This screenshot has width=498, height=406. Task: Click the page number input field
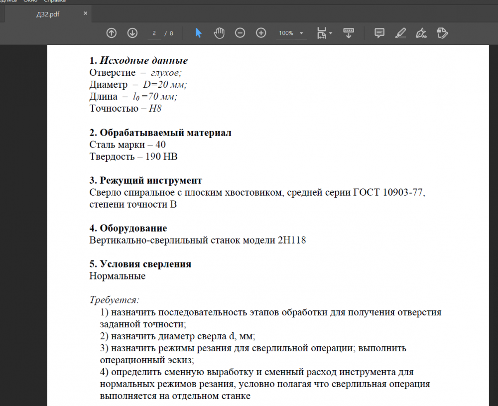[x=154, y=33]
